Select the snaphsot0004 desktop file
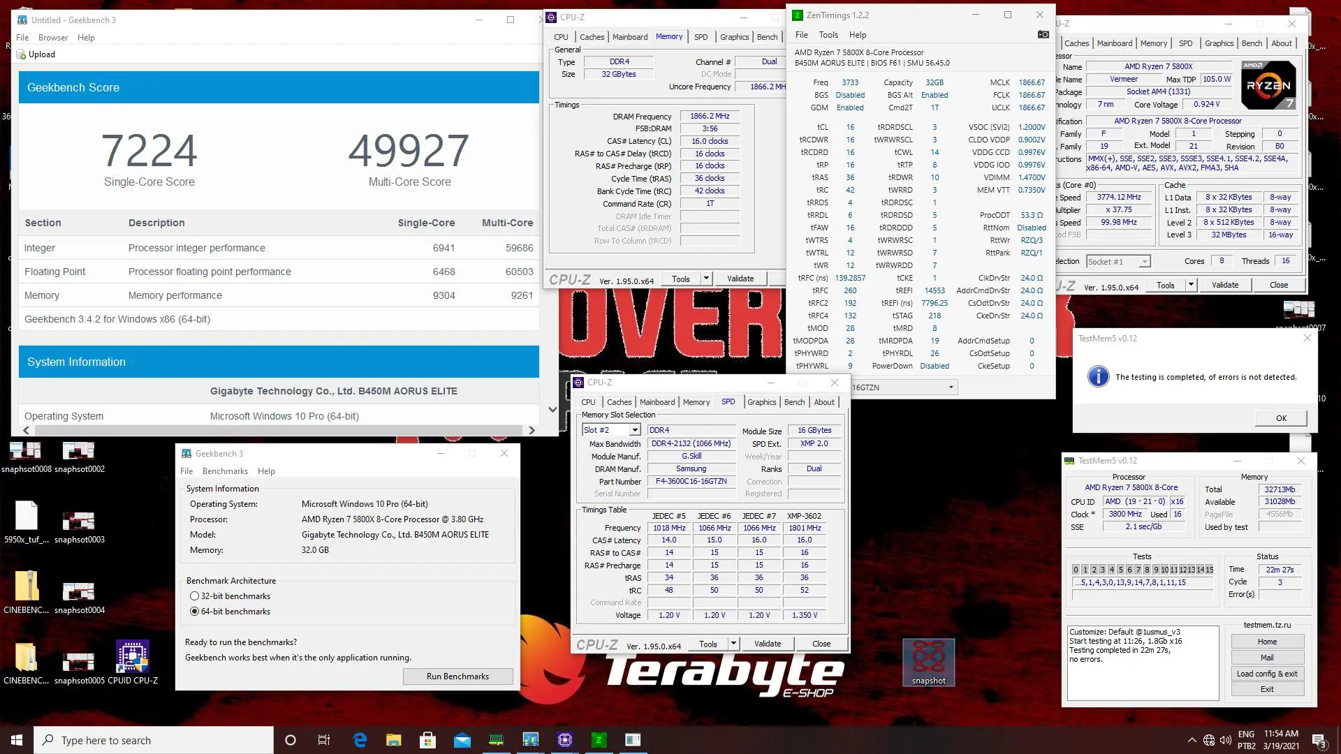The image size is (1341, 754). [x=80, y=598]
